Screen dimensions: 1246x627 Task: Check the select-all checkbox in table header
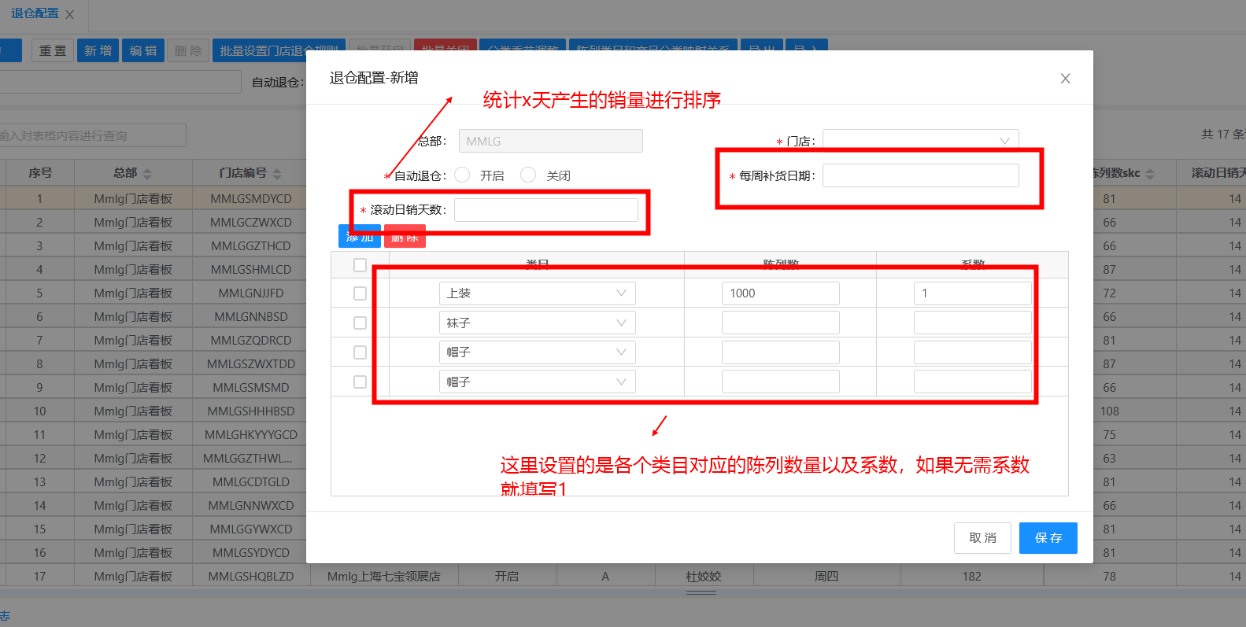pos(360,265)
